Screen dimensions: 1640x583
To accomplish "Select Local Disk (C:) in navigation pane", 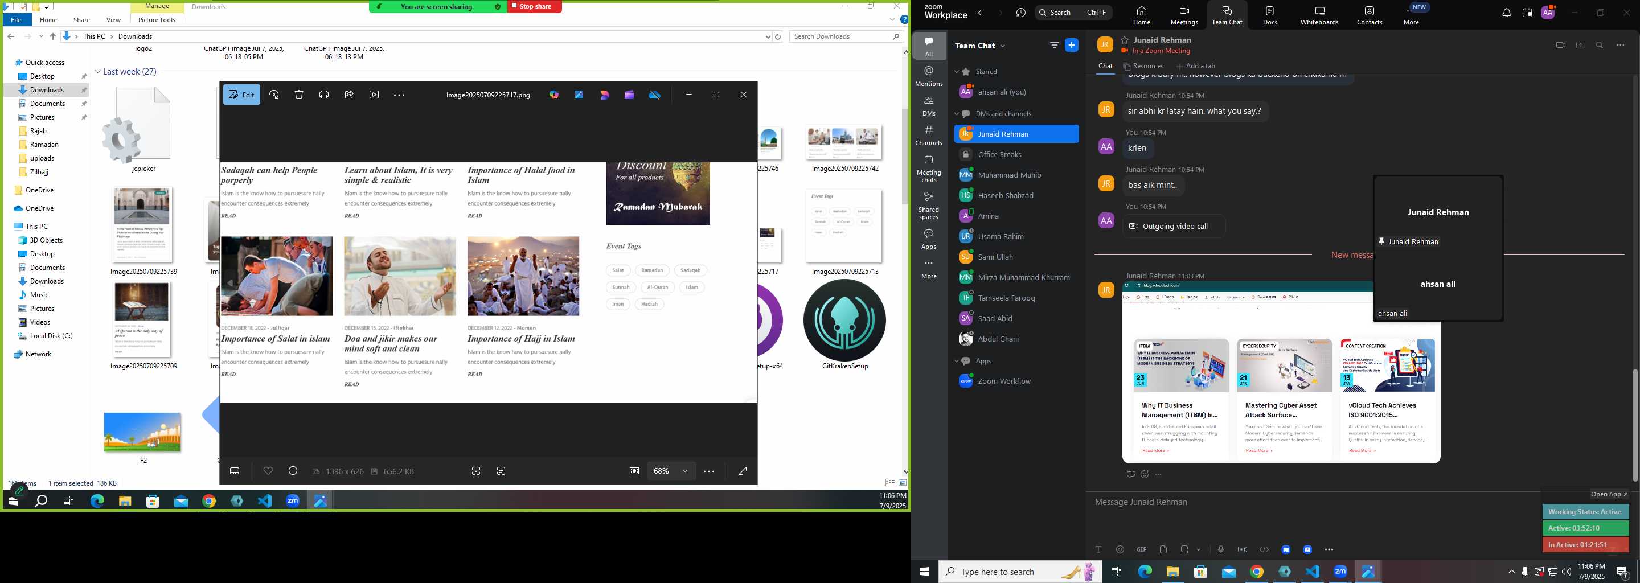I will point(51,336).
